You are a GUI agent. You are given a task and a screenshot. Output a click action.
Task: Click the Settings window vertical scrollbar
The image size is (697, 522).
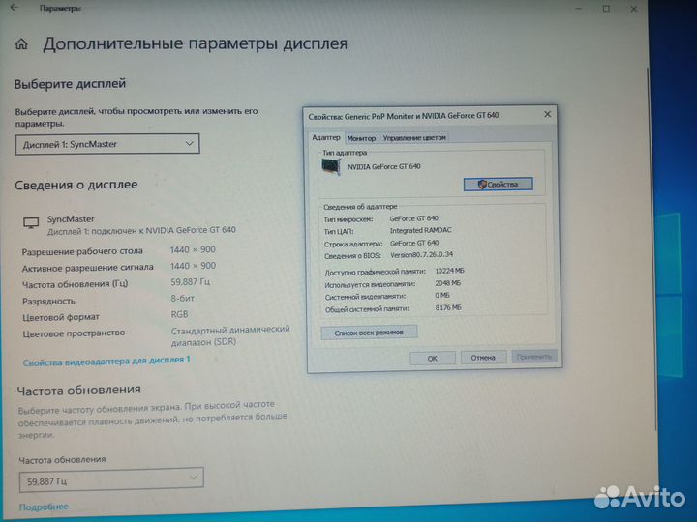tap(651, 248)
